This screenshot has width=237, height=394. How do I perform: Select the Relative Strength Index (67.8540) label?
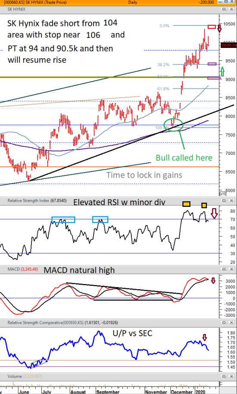coord(37,201)
